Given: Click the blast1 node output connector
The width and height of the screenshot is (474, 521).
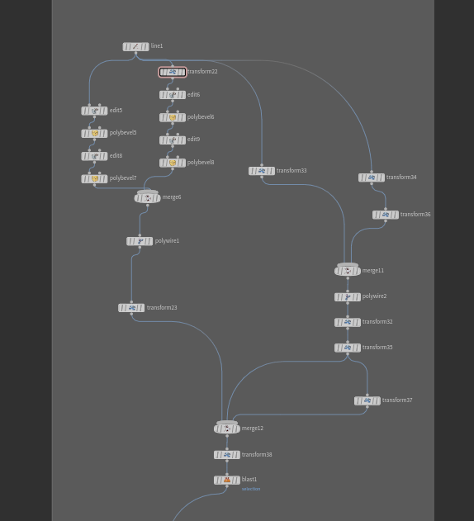Looking at the screenshot, I should (227, 486).
